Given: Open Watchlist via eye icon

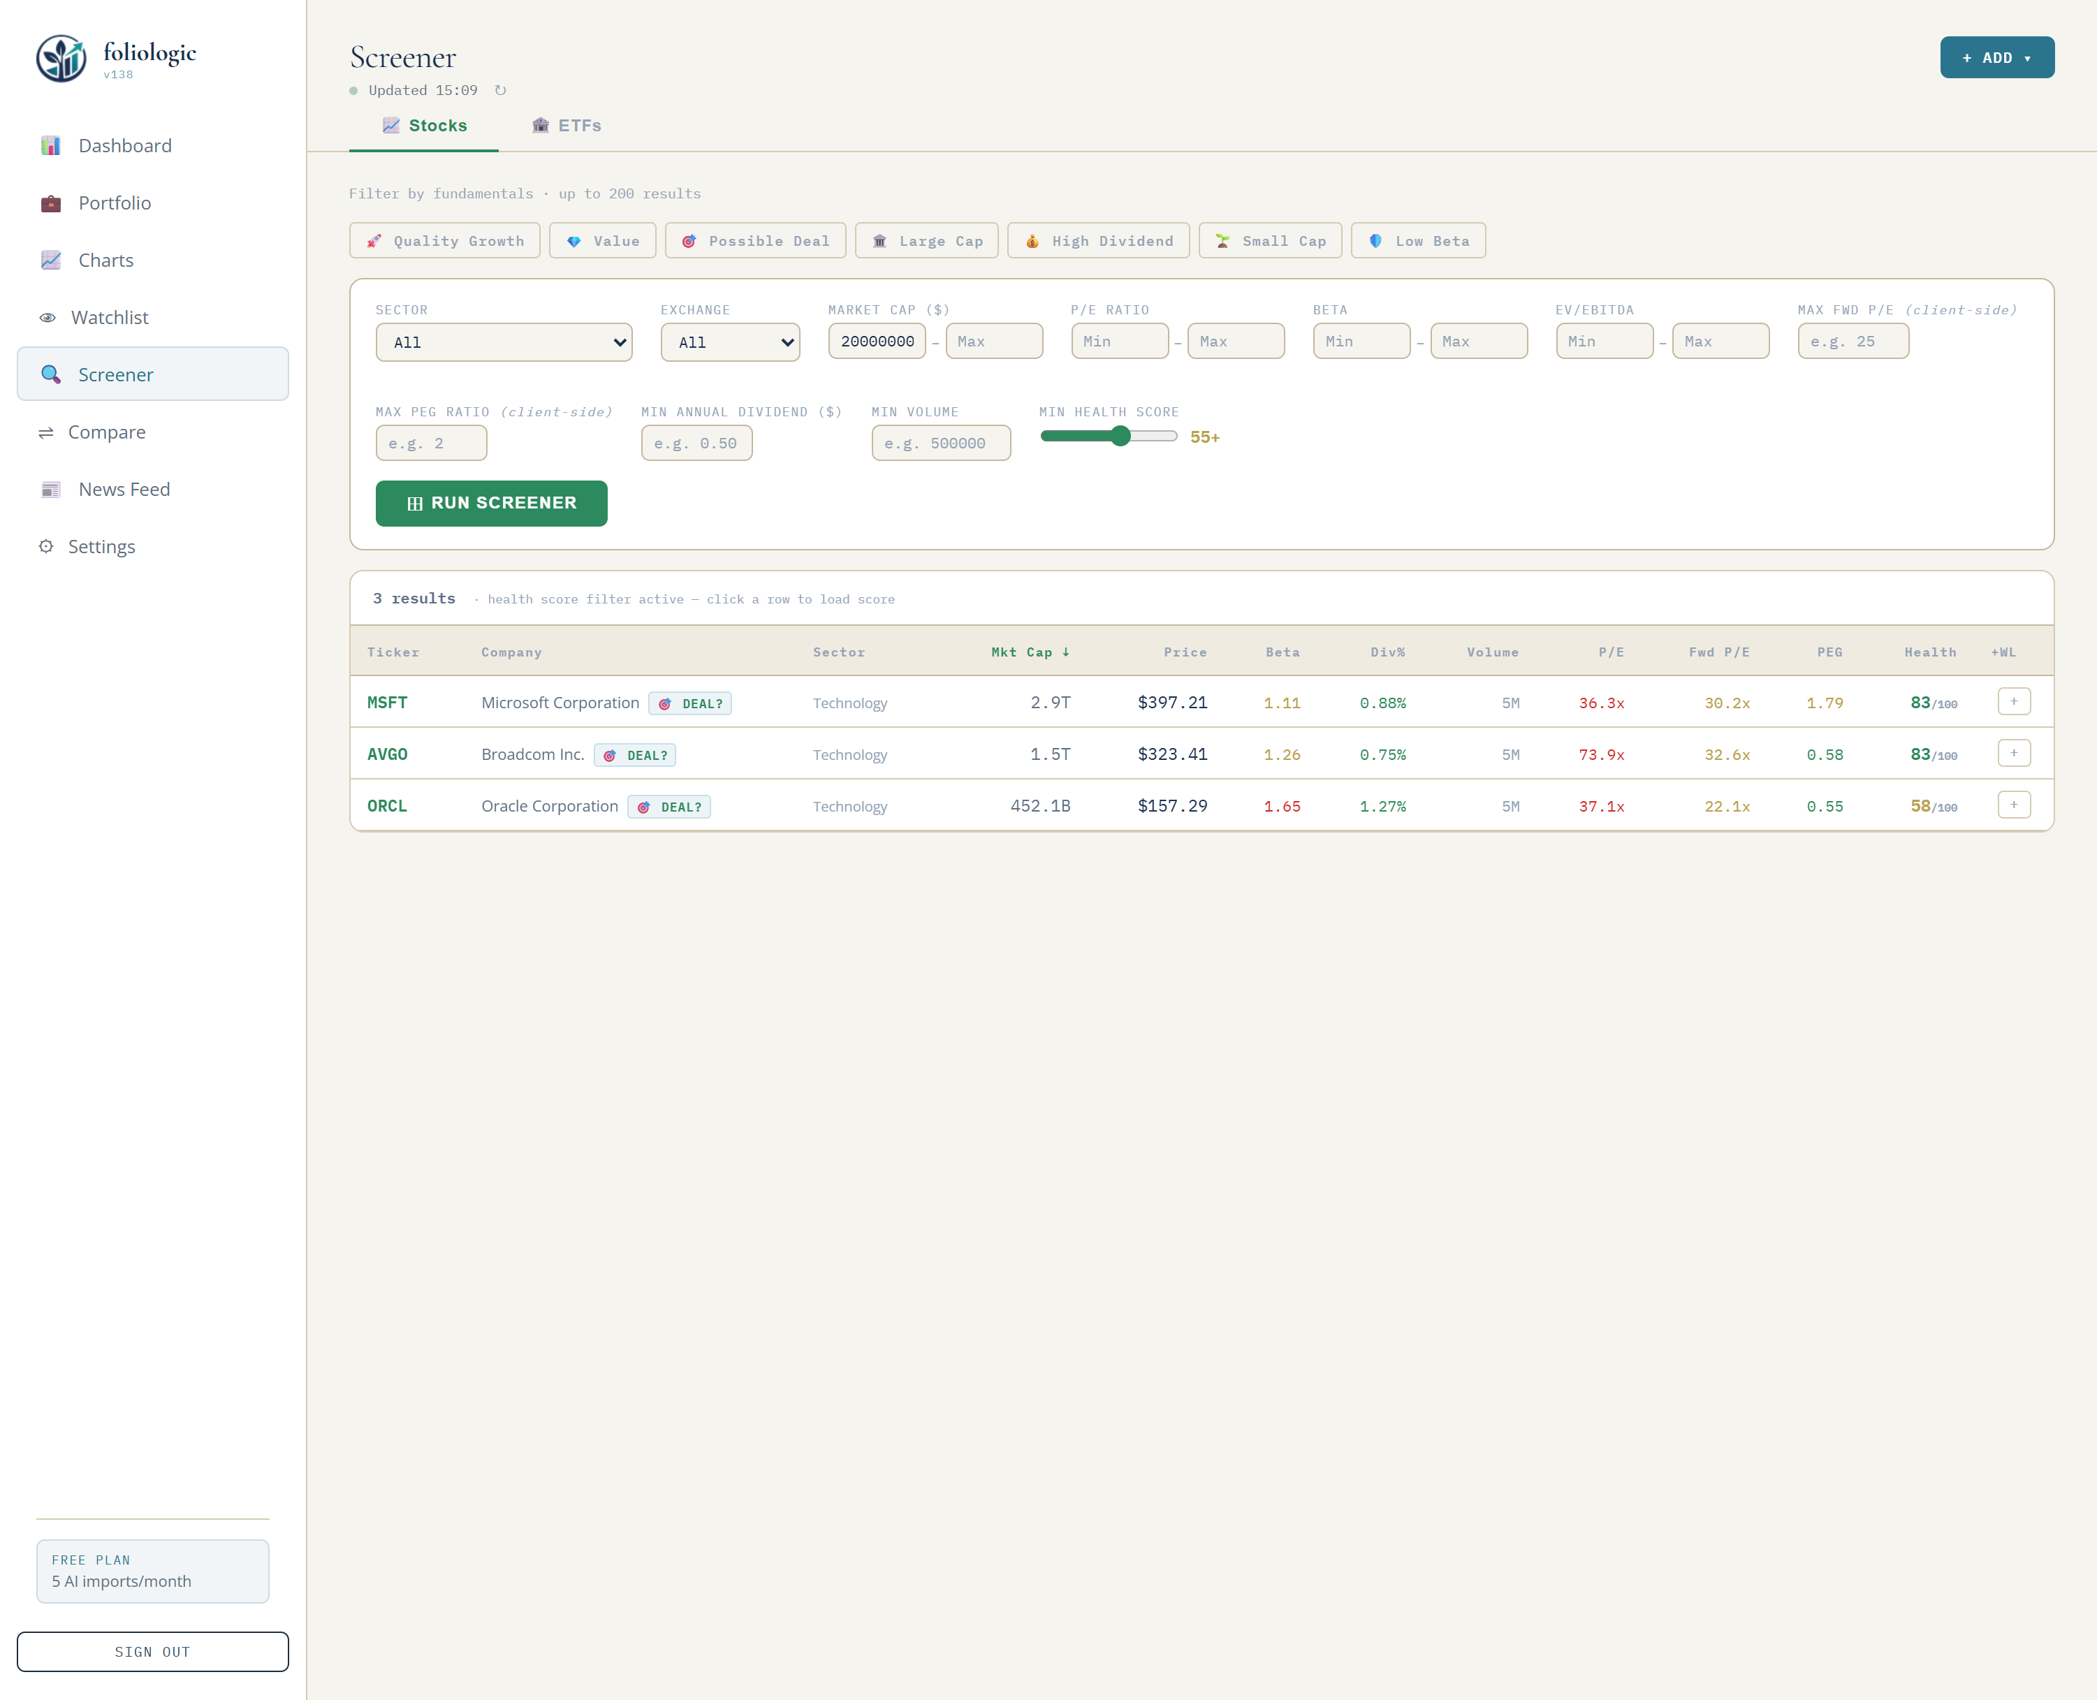Looking at the screenshot, I should pos(47,316).
